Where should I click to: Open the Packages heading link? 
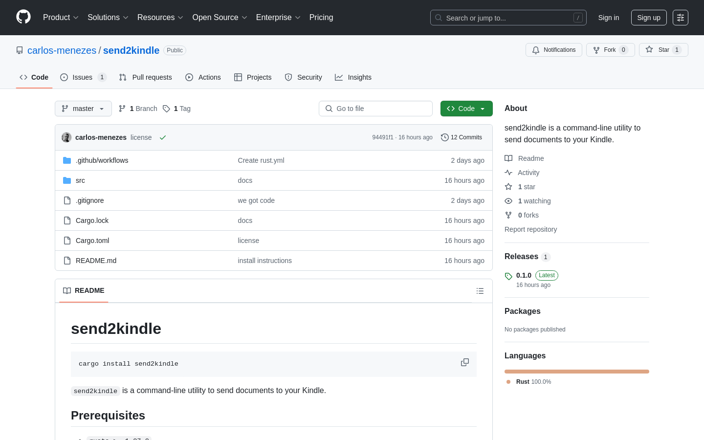522,311
